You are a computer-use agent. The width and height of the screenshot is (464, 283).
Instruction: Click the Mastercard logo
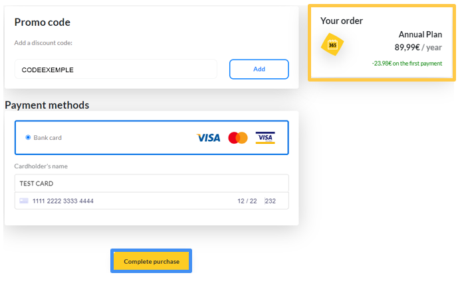click(238, 138)
